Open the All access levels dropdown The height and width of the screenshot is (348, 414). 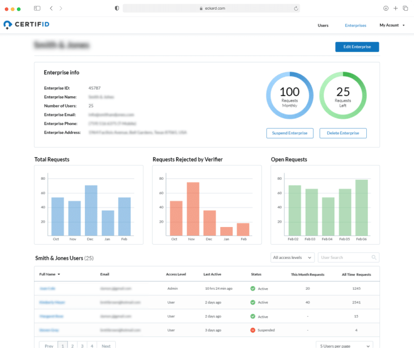pos(292,257)
